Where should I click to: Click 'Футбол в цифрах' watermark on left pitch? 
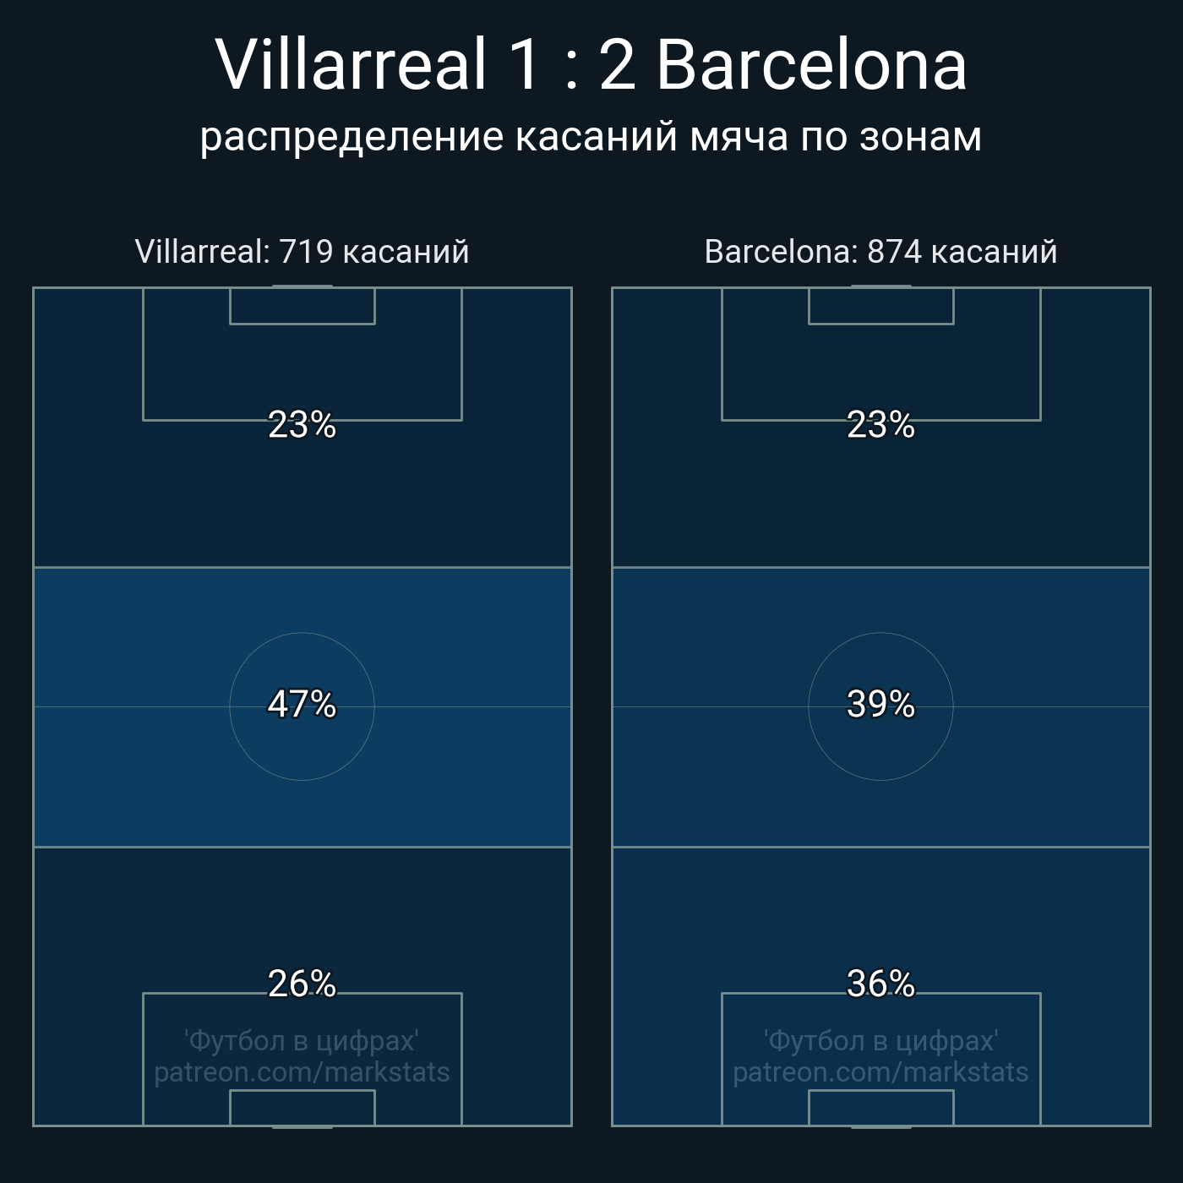click(x=302, y=1041)
